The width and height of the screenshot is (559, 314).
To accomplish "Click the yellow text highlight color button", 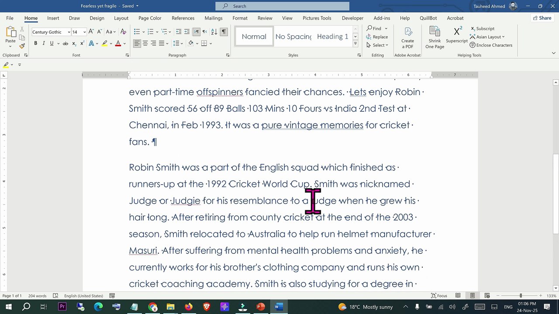I will 105,43.
